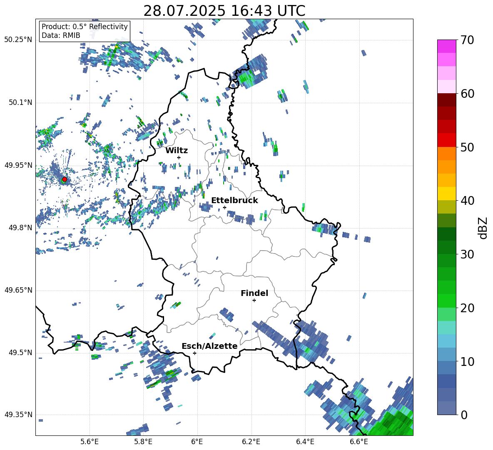
Task: Click the 49.8°N latitude label
Action: point(20,228)
